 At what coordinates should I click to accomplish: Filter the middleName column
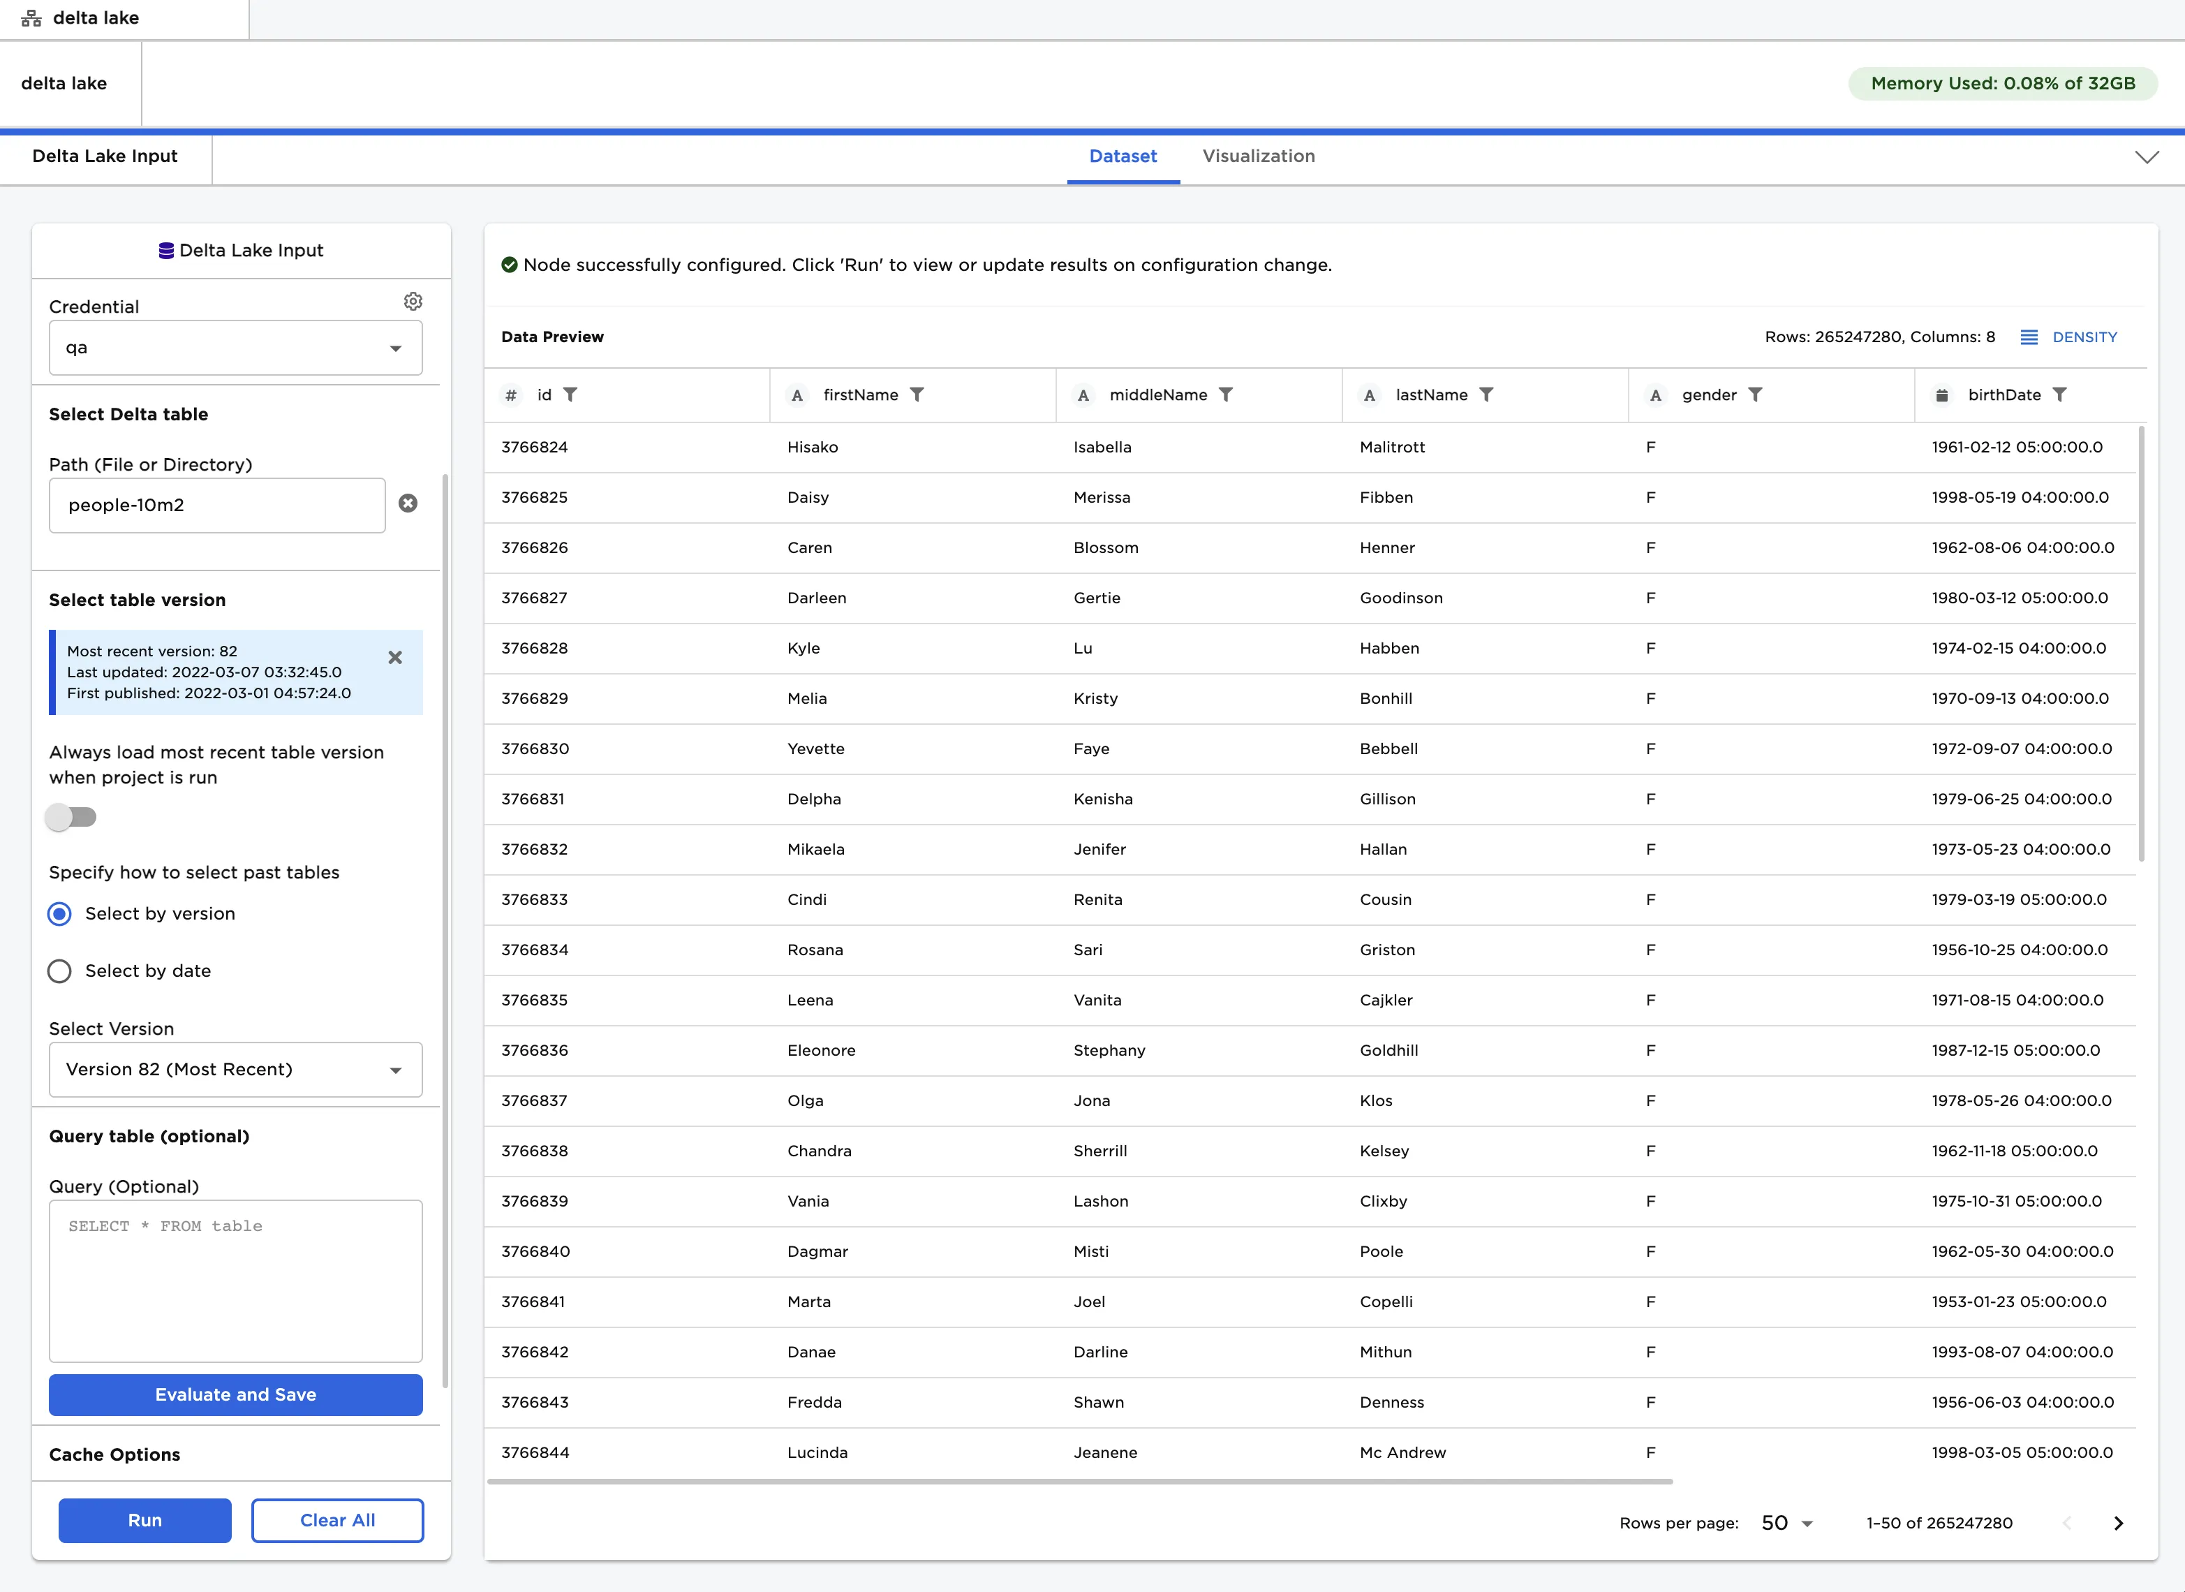(1225, 394)
